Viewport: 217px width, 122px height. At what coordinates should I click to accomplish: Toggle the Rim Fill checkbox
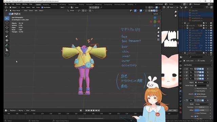pyautogui.click(x=195, y=116)
